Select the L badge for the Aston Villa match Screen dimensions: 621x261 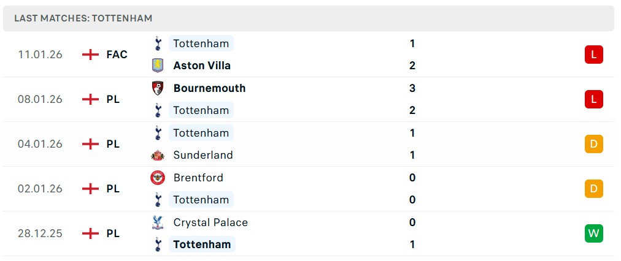pyautogui.click(x=594, y=55)
